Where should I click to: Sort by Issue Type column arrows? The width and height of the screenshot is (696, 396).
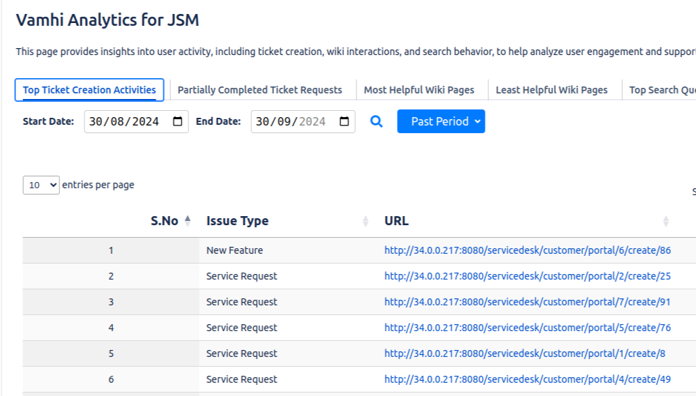click(365, 221)
